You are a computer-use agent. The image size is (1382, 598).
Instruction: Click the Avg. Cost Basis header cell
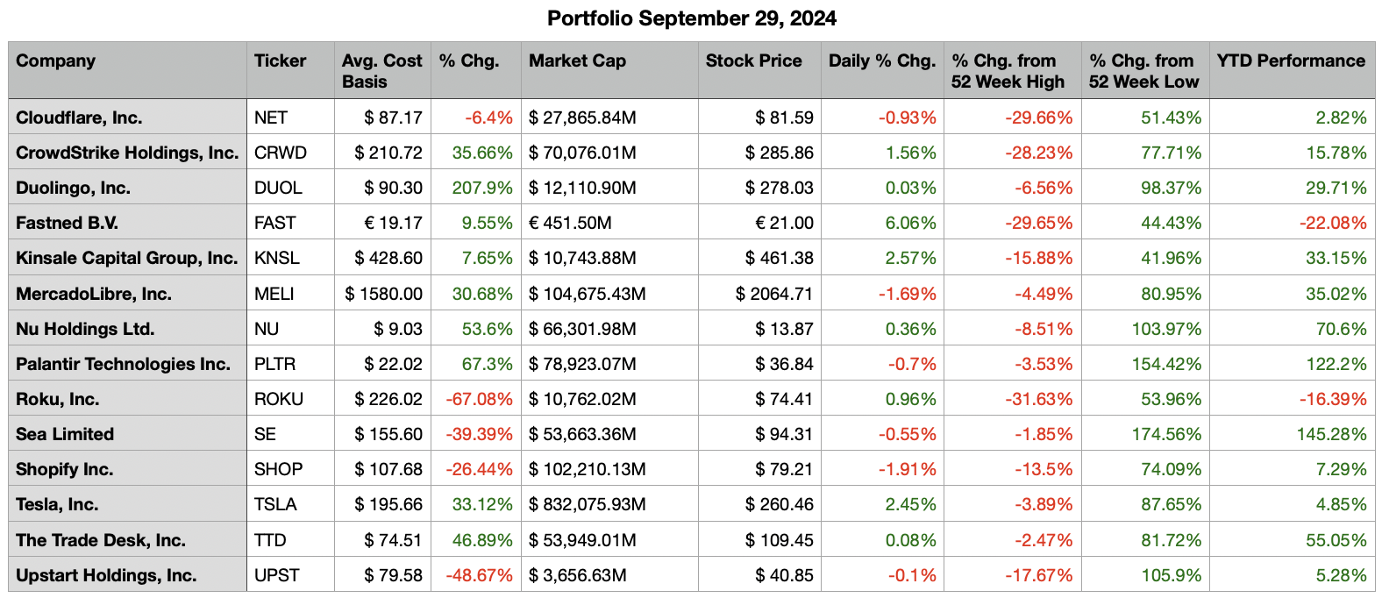click(381, 71)
